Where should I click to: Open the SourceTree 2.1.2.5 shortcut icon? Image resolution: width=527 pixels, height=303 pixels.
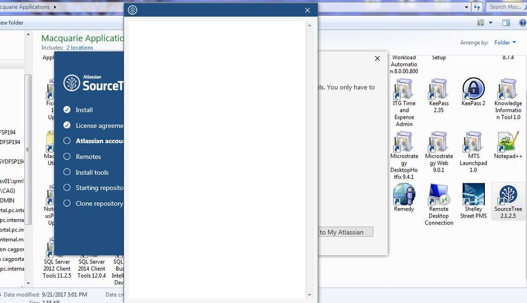pos(508,195)
